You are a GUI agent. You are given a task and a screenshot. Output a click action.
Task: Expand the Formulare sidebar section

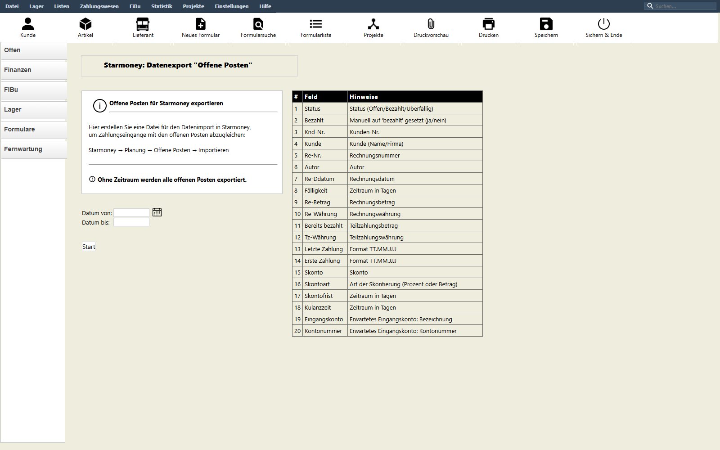tap(34, 130)
